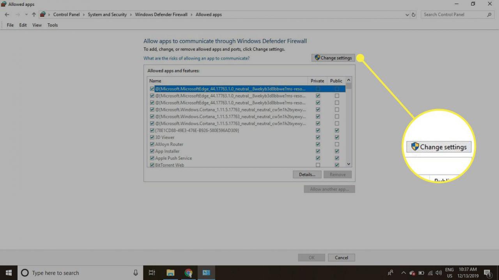
Task: Go to Control Panel breadcrumb
Action: [66, 14]
